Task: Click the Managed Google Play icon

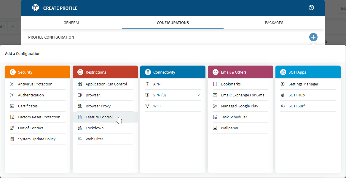Action: 215,106
